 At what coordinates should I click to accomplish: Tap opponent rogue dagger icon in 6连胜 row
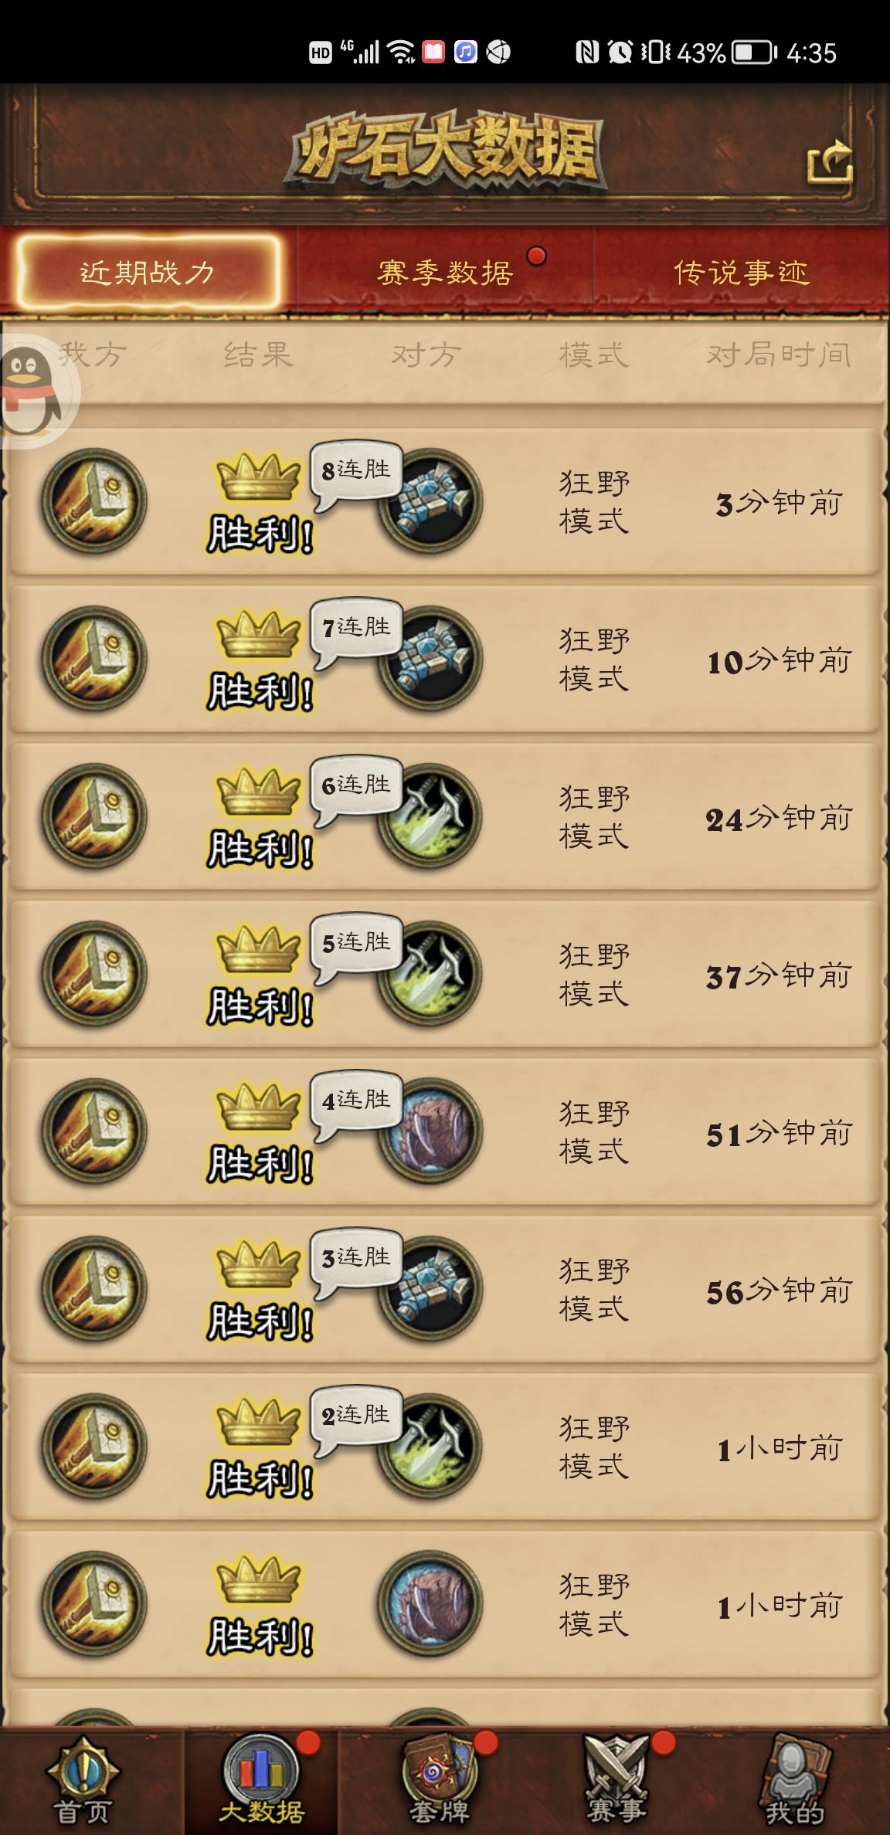click(x=430, y=816)
